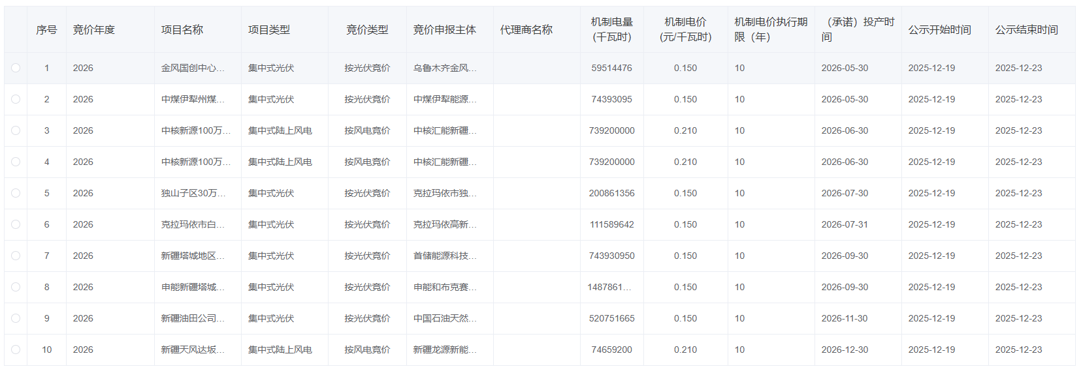Select row 10's radio button
1081x373 pixels.
pyautogui.click(x=16, y=350)
